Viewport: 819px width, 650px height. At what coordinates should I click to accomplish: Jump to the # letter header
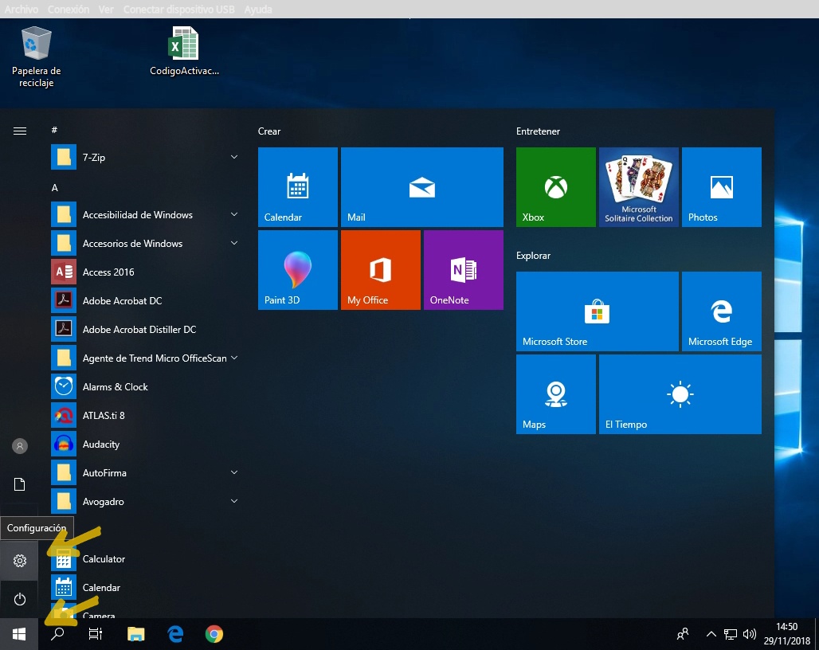point(54,130)
